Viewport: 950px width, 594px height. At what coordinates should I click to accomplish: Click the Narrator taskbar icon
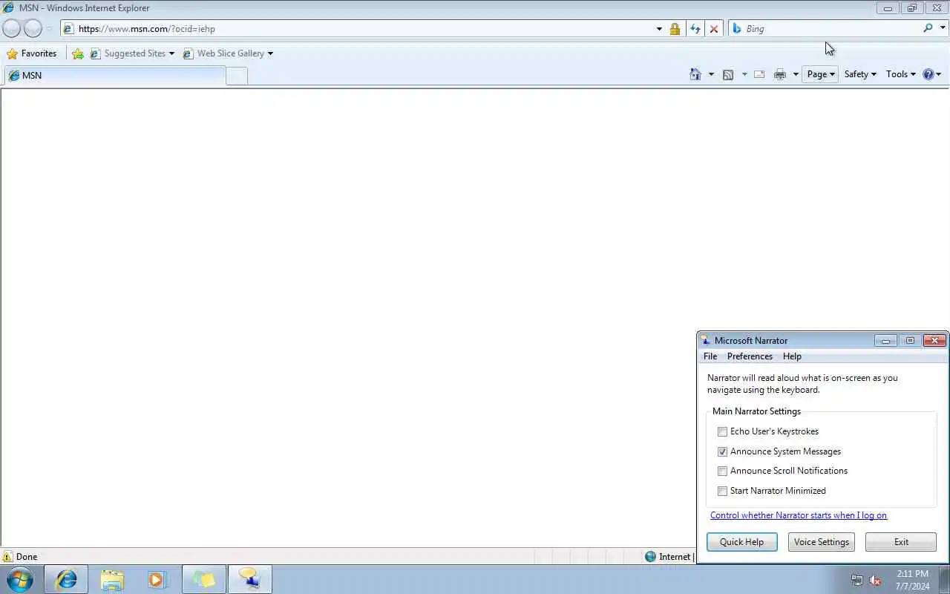(x=250, y=579)
